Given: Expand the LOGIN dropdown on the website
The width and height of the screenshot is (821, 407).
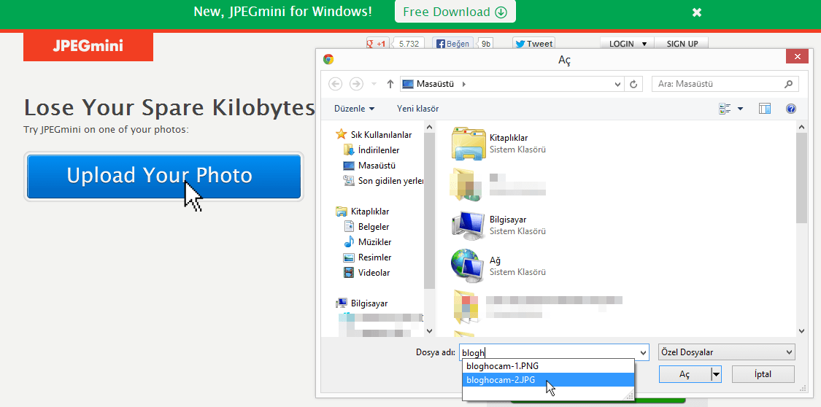Looking at the screenshot, I should (x=627, y=44).
